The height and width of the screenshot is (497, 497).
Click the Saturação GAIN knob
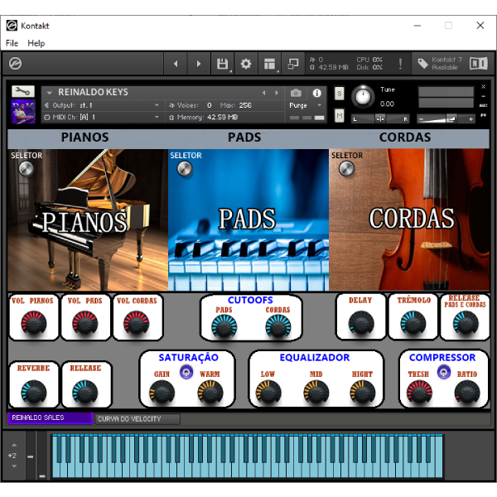(162, 393)
